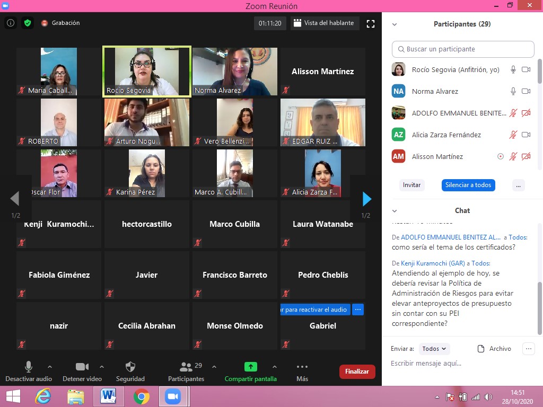Toggle Rocío Segovia's camera in list
This screenshot has height=407, width=543.
pyautogui.click(x=526, y=69)
